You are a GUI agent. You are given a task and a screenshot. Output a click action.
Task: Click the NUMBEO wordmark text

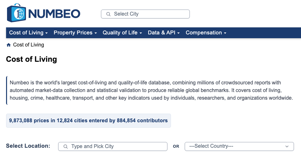[54, 14]
